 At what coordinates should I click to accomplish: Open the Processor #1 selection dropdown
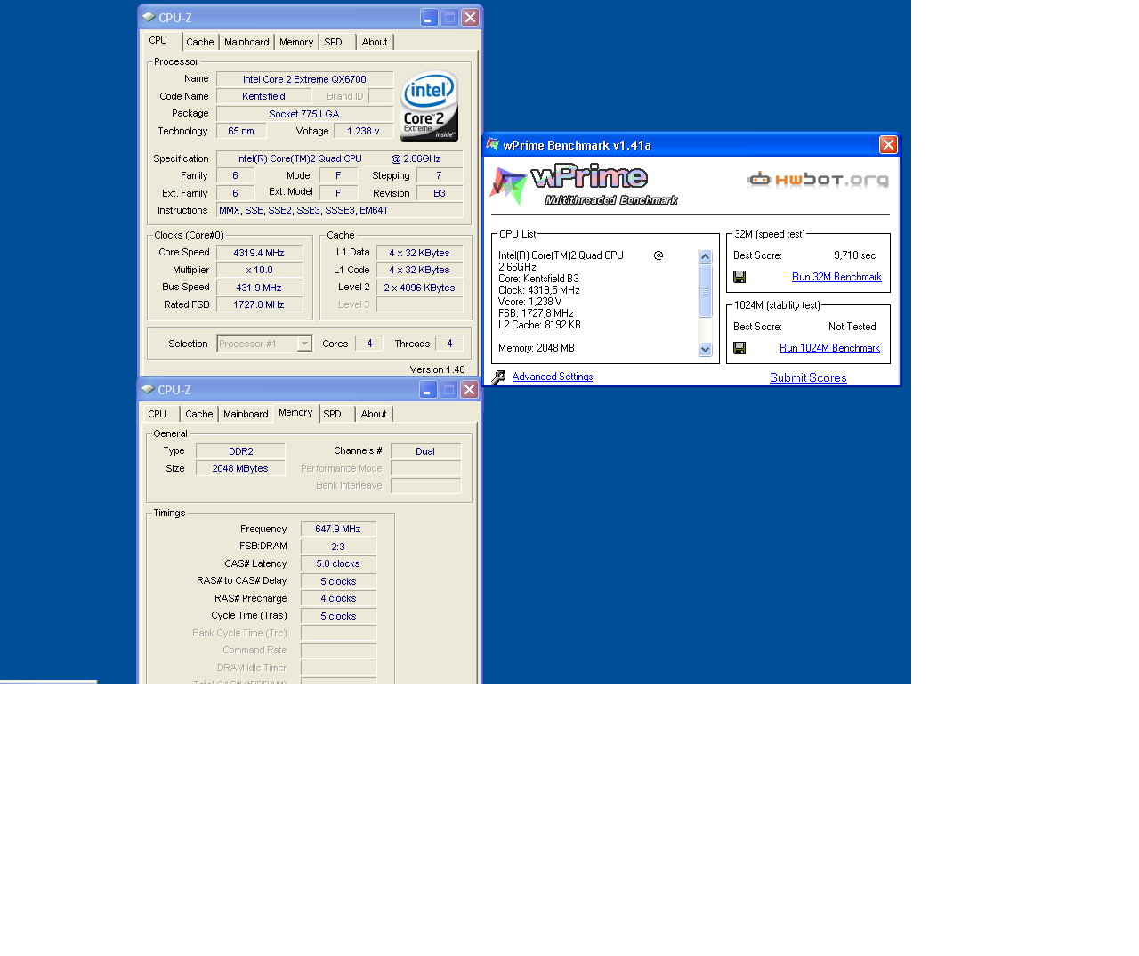(x=304, y=344)
